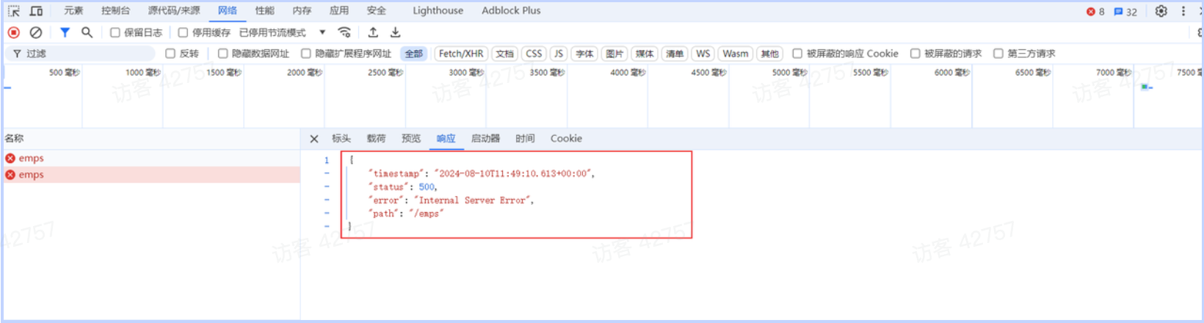Click the inspect element picker icon

[14, 11]
